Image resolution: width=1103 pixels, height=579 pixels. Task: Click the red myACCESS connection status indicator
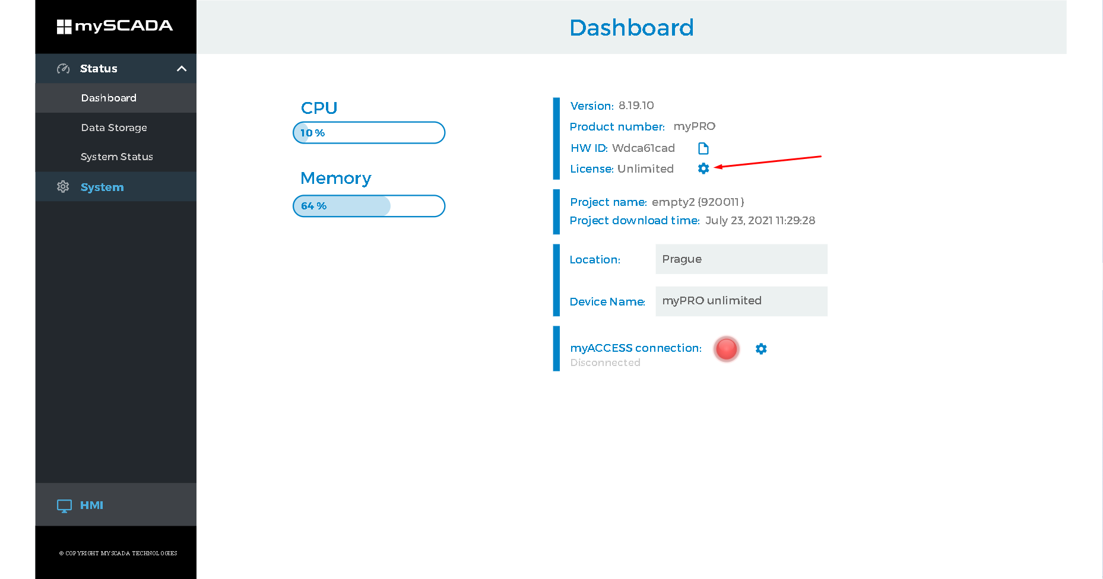[x=726, y=349]
